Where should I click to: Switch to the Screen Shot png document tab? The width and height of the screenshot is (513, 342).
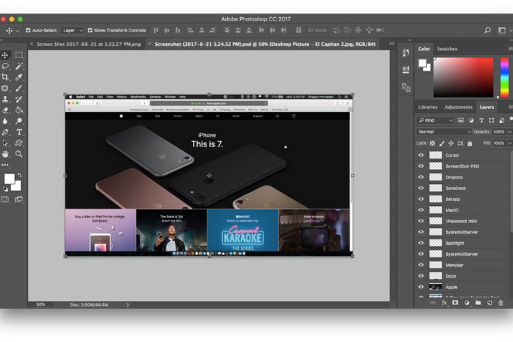click(89, 44)
